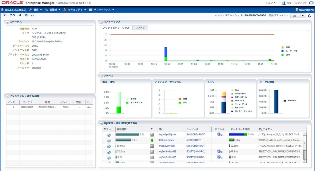The image size is (315, 171).
Task: Click the SQL監視 table scroll-up arrow
Action: point(305,134)
